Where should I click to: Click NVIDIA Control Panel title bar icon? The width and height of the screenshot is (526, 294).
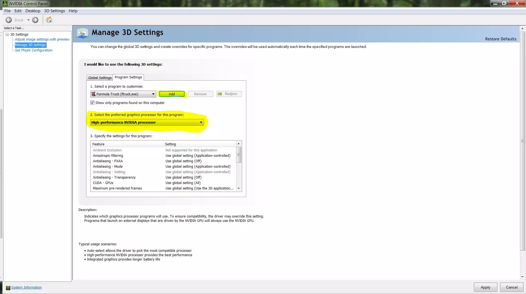point(5,4)
